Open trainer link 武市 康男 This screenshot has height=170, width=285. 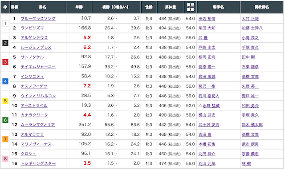point(250,144)
